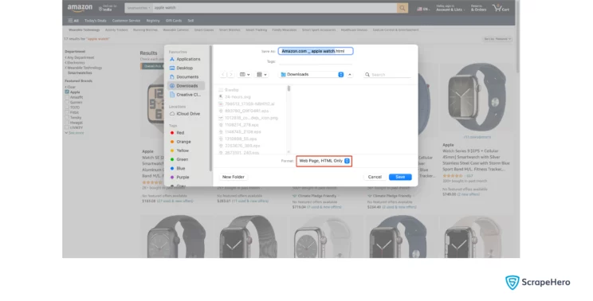
Task: Open the Downloads location popup
Action: click(312, 75)
